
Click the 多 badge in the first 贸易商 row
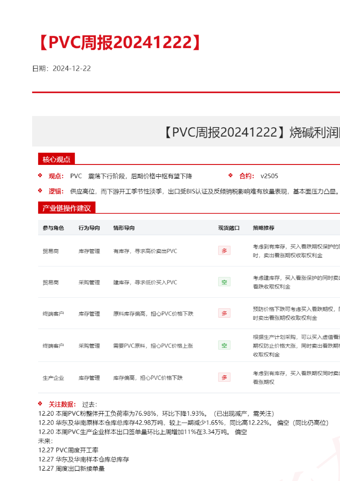pos(224,251)
